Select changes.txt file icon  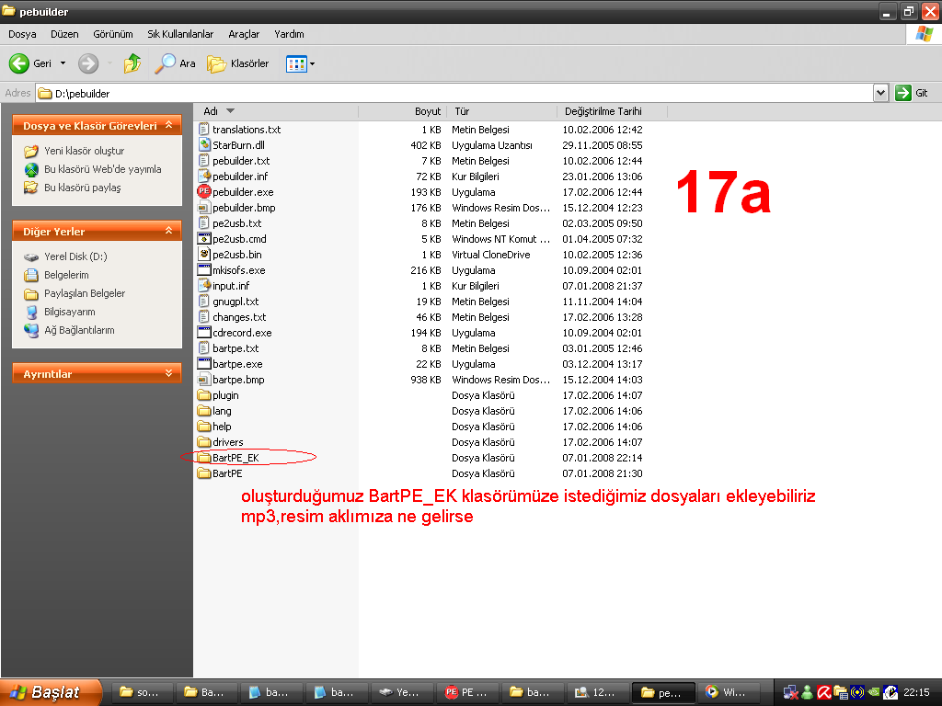click(204, 317)
